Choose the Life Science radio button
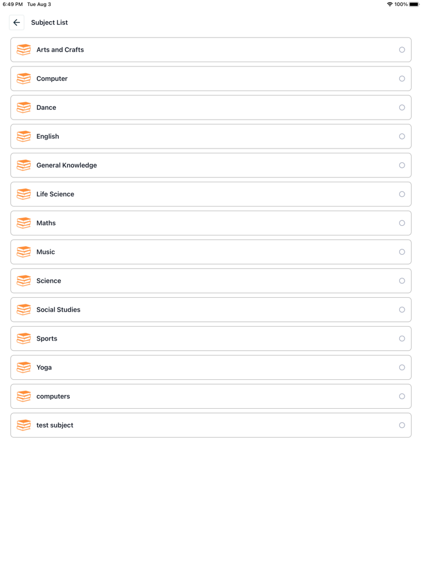Screen dimensions: 422x564 tap(402, 194)
